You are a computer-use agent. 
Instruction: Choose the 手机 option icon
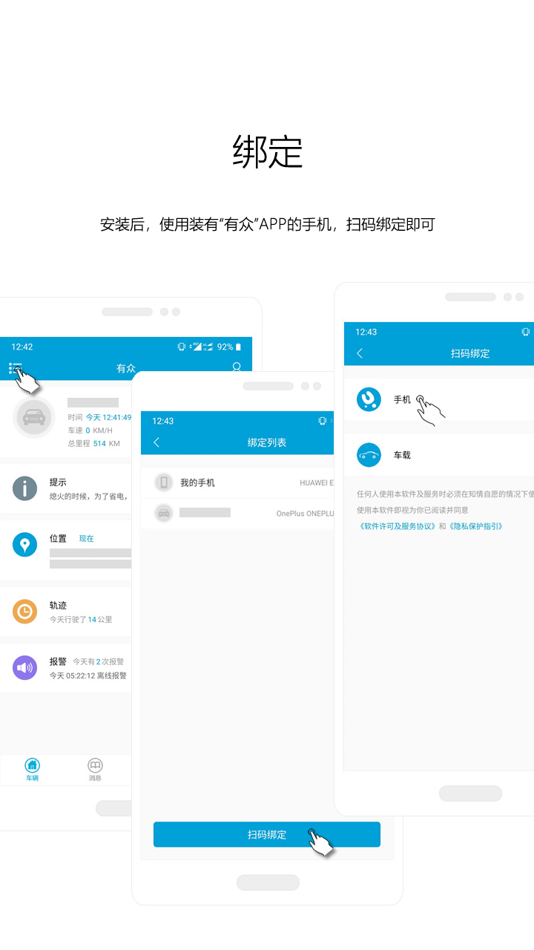coord(369,399)
